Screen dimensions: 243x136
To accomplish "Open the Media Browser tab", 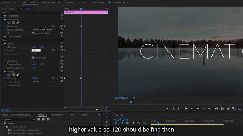I will click(x=57, y=115).
